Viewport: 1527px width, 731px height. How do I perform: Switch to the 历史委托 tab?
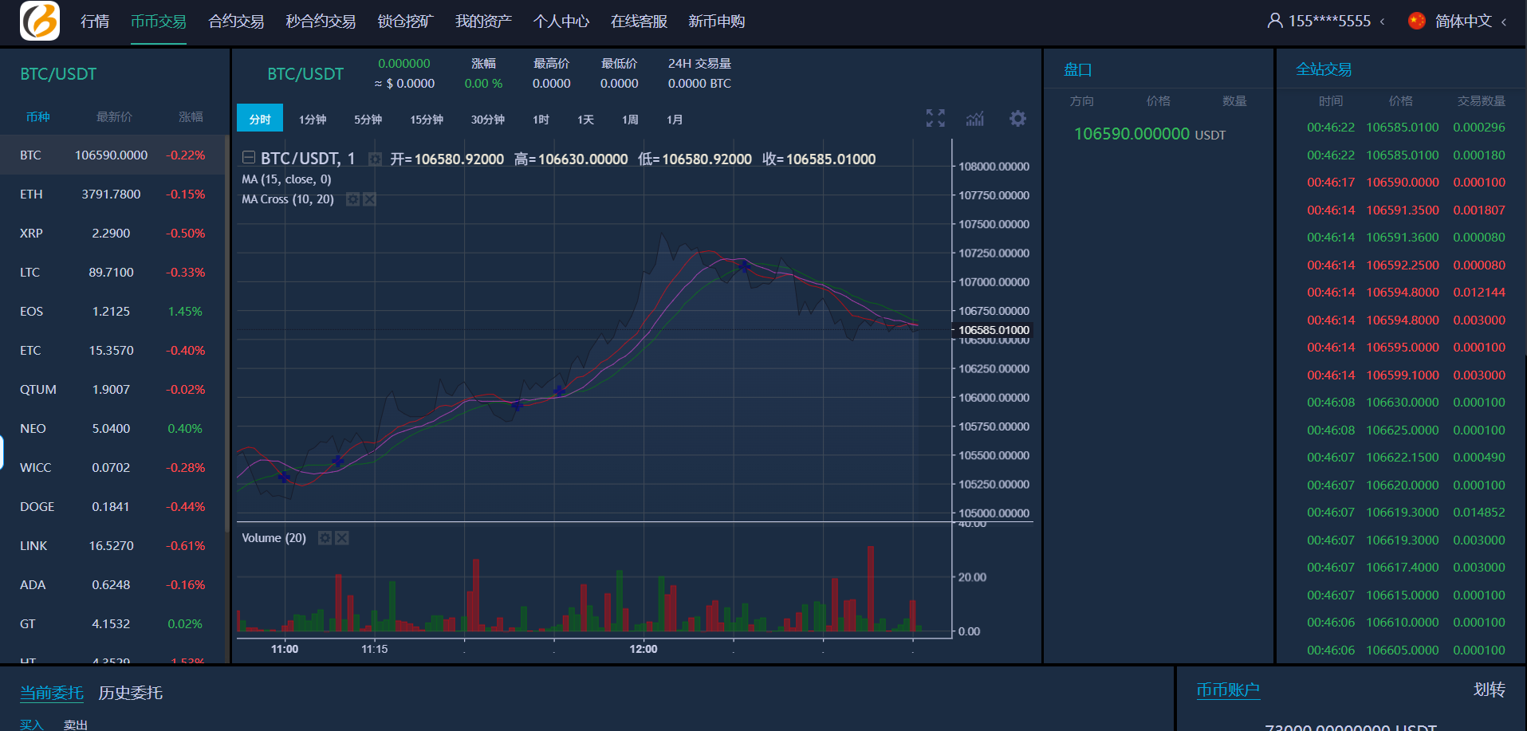click(130, 693)
